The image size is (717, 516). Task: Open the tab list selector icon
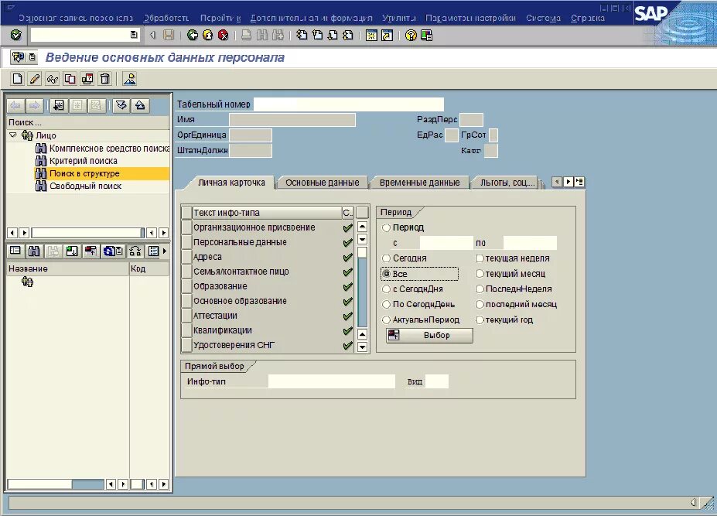pos(579,182)
